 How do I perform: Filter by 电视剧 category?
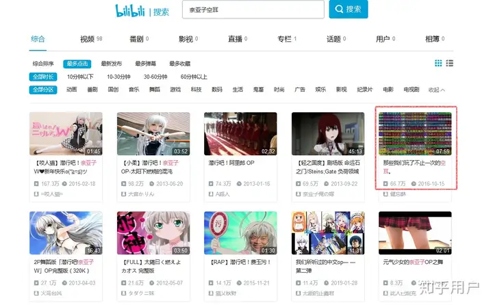pyautogui.click(x=412, y=90)
